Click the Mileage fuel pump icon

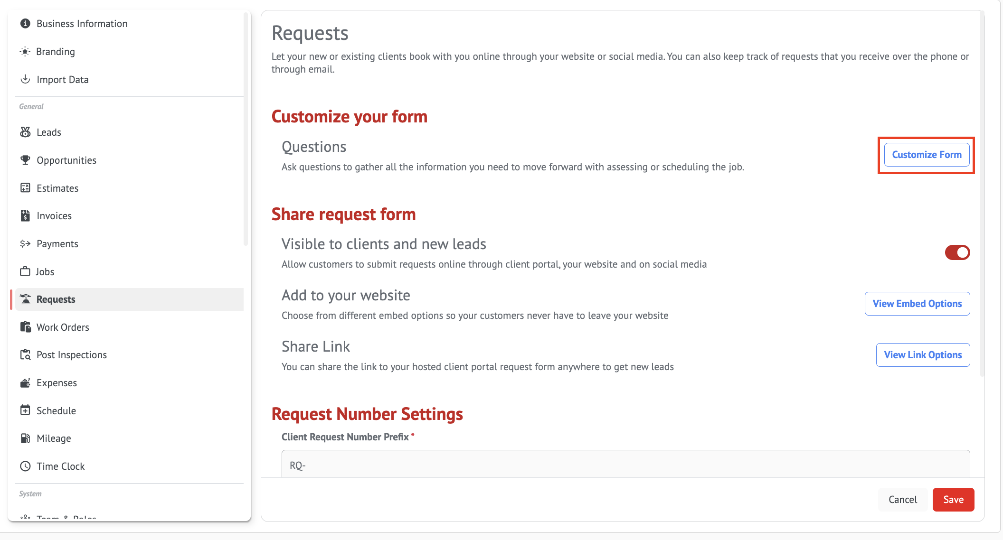click(25, 438)
